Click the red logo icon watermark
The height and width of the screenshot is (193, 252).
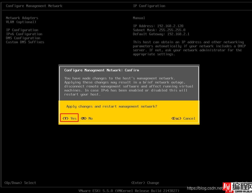coord(228,187)
